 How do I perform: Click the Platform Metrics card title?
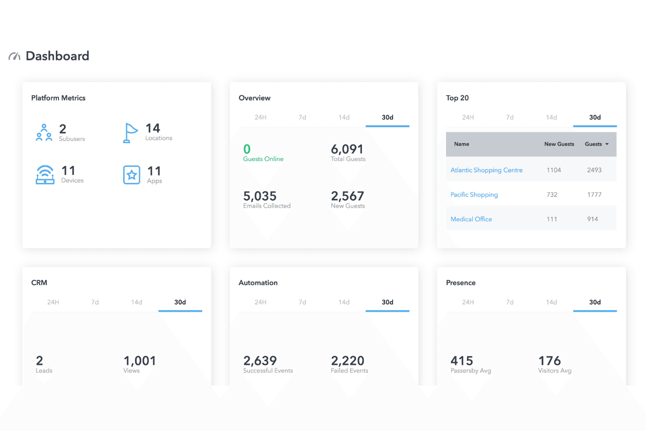pyautogui.click(x=58, y=98)
